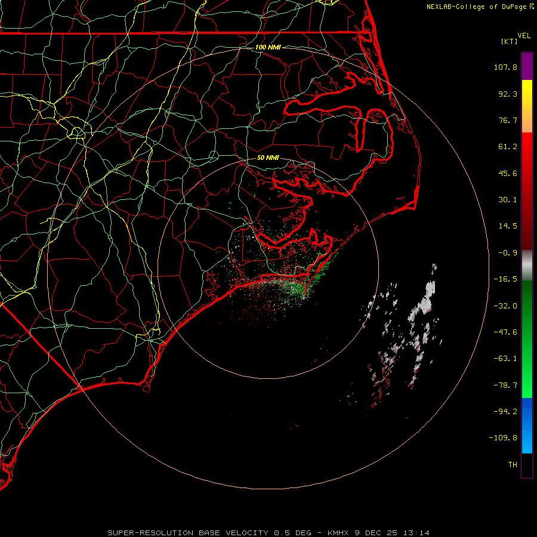The image size is (537, 537).
Task: Click the -109.8 legend value
Action: [503, 438]
